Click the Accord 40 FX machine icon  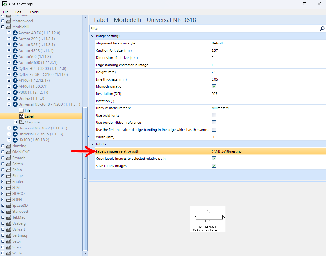coord(15,33)
